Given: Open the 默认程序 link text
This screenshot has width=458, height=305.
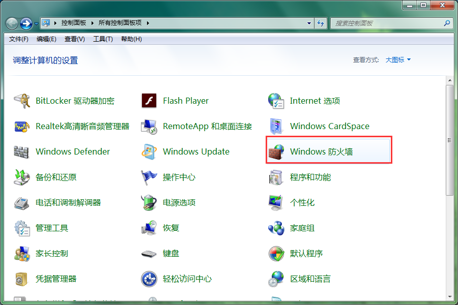Looking at the screenshot, I should coord(306,254).
